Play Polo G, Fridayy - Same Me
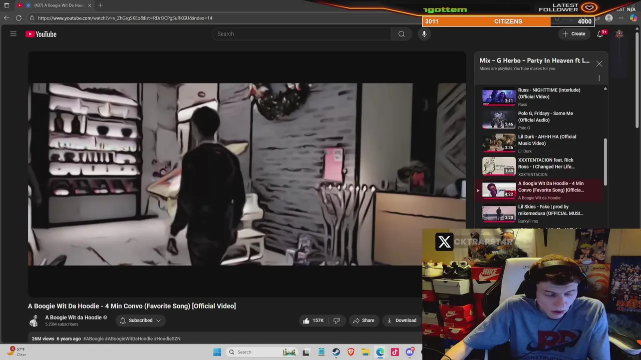The width and height of the screenshot is (641, 360). (541, 120)
